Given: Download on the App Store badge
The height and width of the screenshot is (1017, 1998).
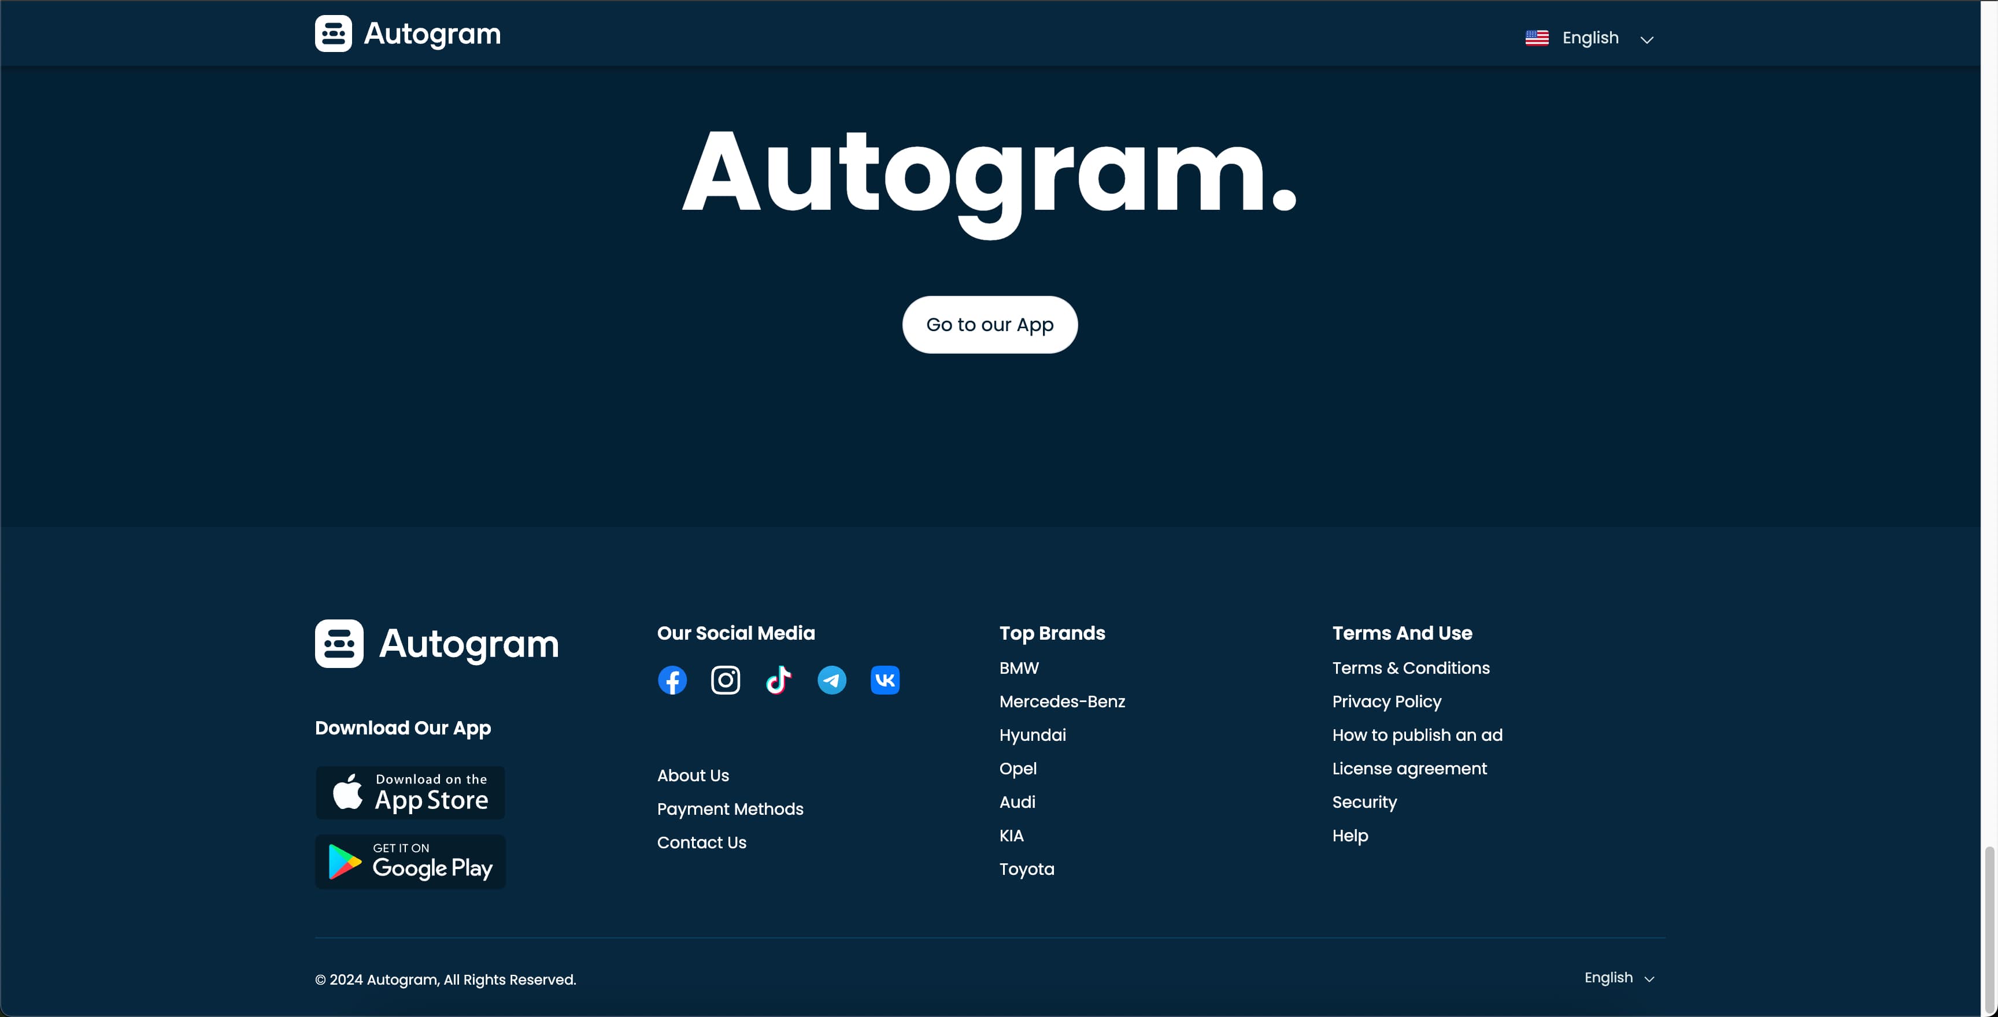Looking at the screenshot, I should pyautogui.click(x=410, y=792).
